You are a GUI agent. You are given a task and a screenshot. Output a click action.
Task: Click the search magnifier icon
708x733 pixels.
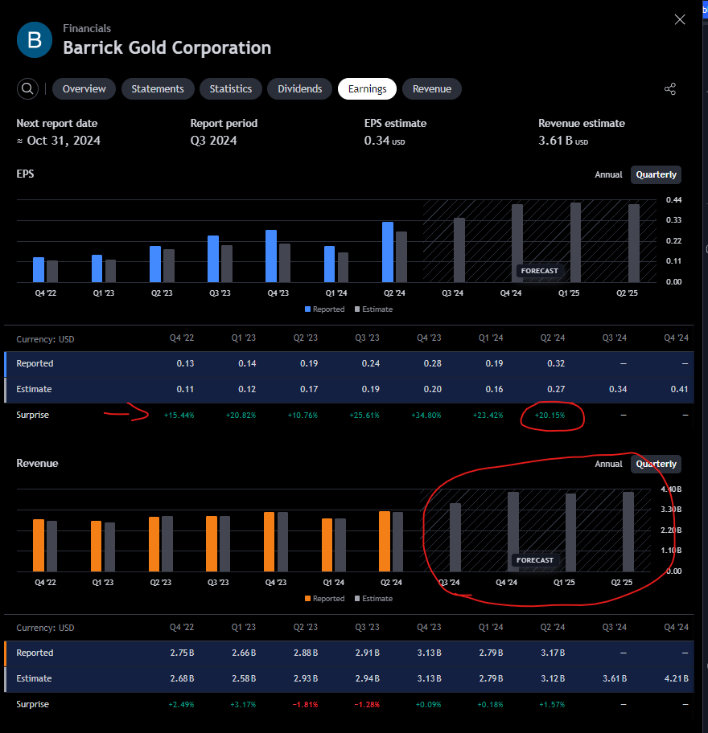click(x=27, y=89)
